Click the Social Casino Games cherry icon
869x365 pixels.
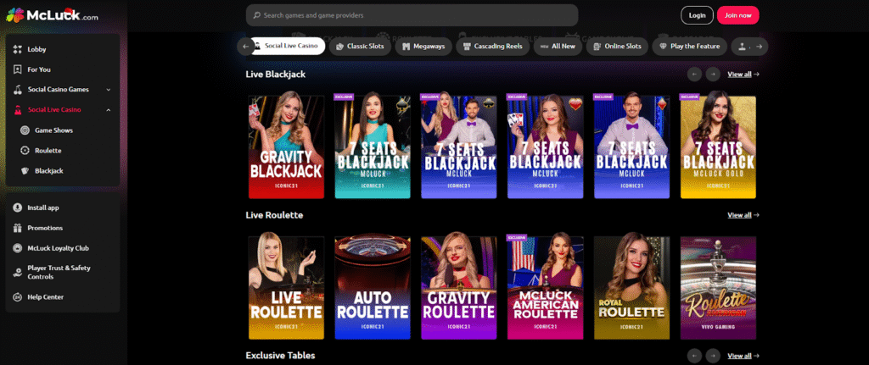tap(17, 90)
